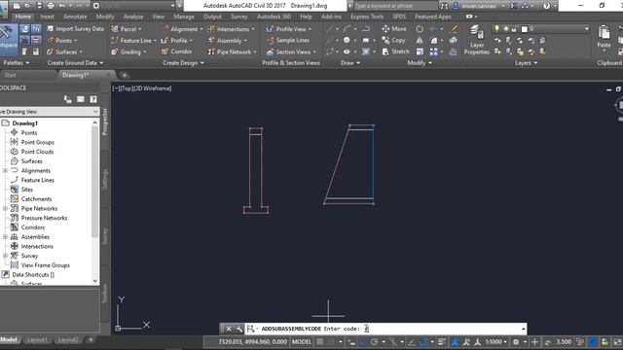The height and width of the screenshot is (350, 623).
Task: Cancel command with the command line X
Action: pos(229,329)
